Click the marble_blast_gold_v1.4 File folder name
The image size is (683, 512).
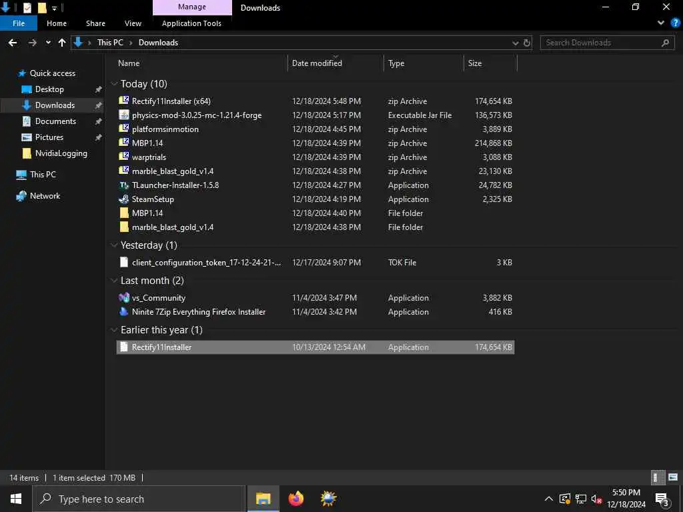click(x=173, y=227)
